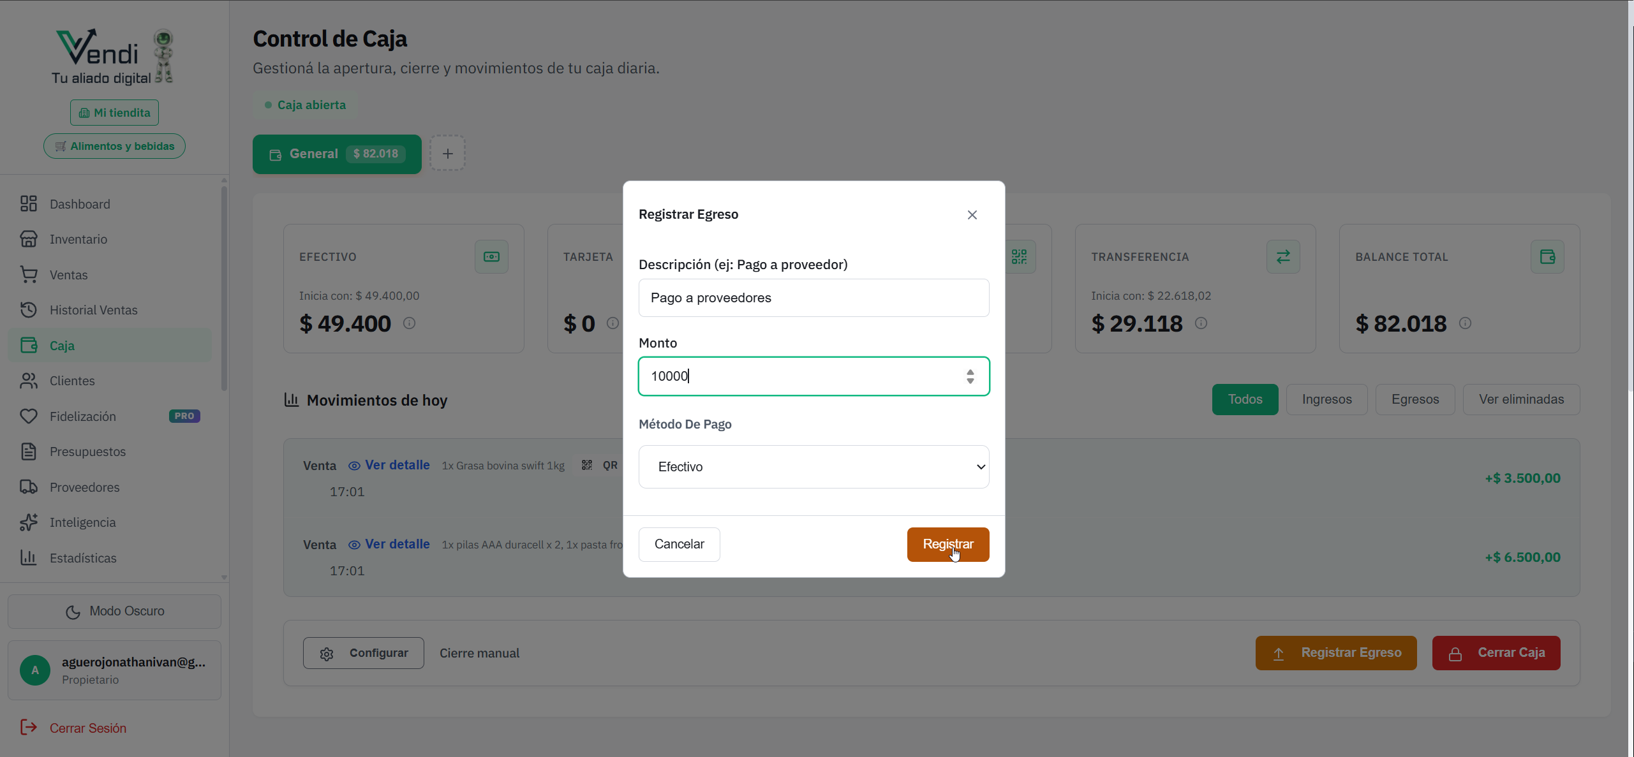Image resolution: width=1634 pixels, height=757 pixels.
Task: Open the Método De Pago dropdown
Action: 813,467
